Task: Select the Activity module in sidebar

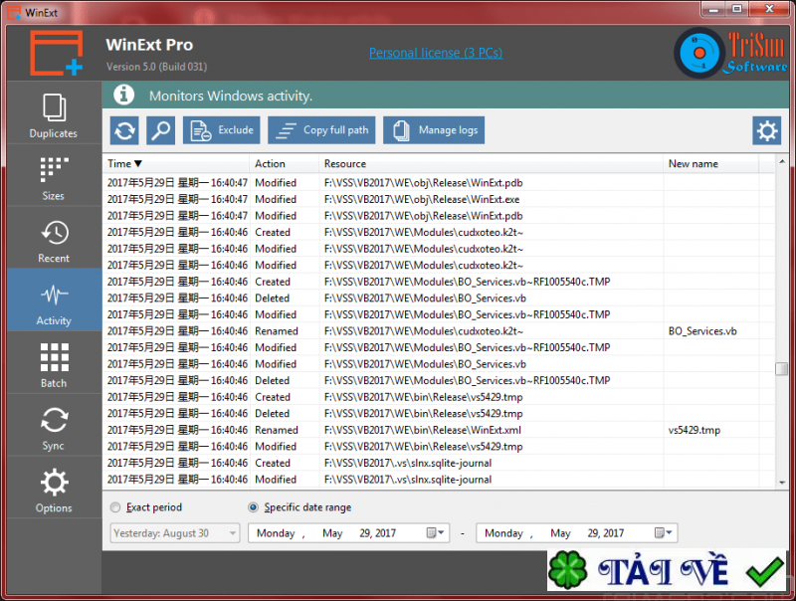Action: 54,300
